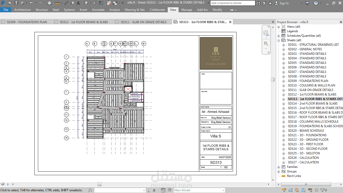Click the Editable Only icon in status bar
Image resolution: width=343 pixels, height=193 pixels.
[150, 190]
